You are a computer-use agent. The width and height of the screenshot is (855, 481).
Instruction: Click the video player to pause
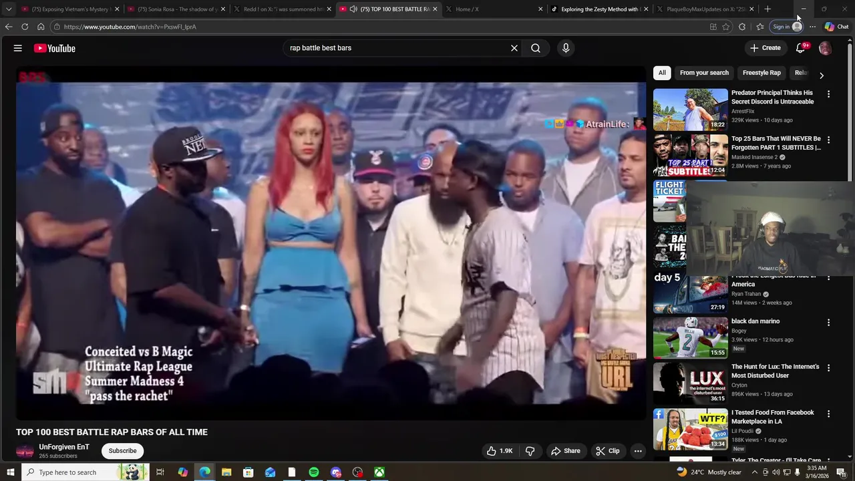[x=331, y=244]
